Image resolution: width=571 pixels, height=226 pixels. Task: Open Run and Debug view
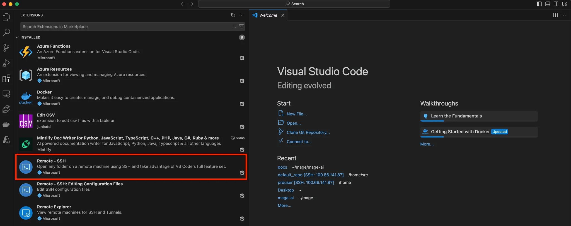6,63
